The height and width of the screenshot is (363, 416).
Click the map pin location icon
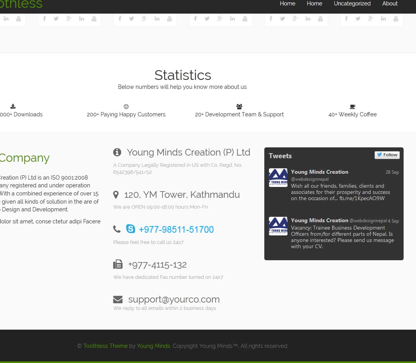(x=116, y=195)
